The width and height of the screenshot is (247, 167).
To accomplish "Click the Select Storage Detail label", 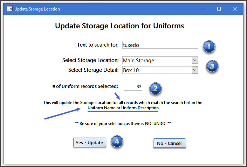I will (x=93, y=70).
